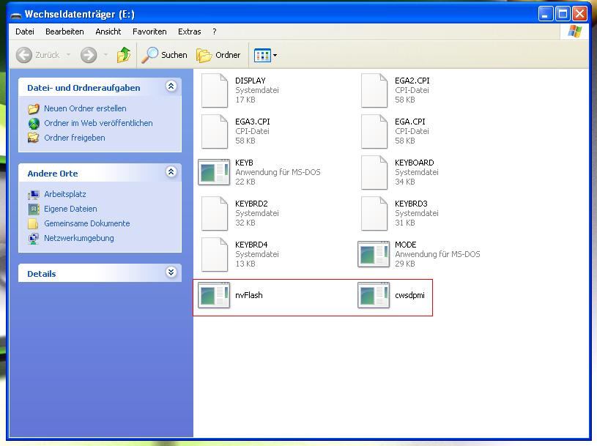Click the KEYB file name label
This screenshot has width=597, height=446.
pyautogui.click(x=244, y=163)
